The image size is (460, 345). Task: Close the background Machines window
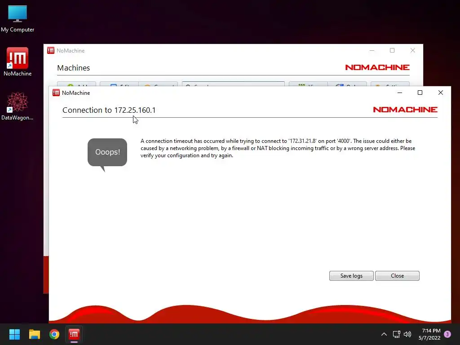point(412,50)
